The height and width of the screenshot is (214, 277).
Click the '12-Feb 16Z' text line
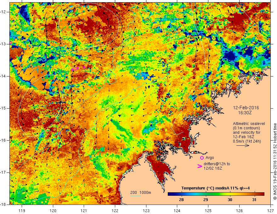(x=243, y=137)
